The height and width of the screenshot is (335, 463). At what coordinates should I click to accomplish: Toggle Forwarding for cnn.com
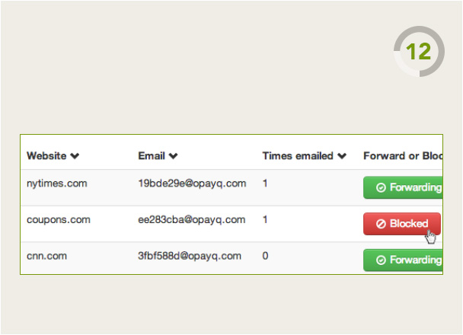coord(403,260)
